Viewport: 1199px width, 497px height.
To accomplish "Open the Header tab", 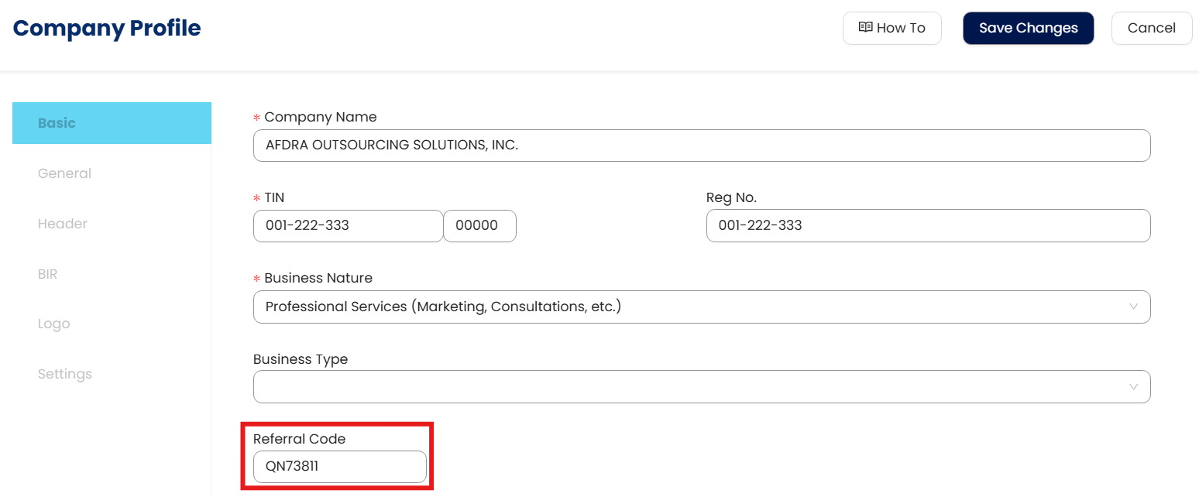I will 63,224.
